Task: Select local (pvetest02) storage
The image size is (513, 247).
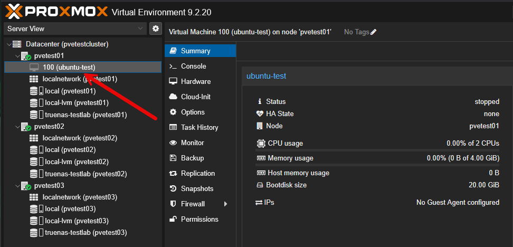Action: [70, 150]
